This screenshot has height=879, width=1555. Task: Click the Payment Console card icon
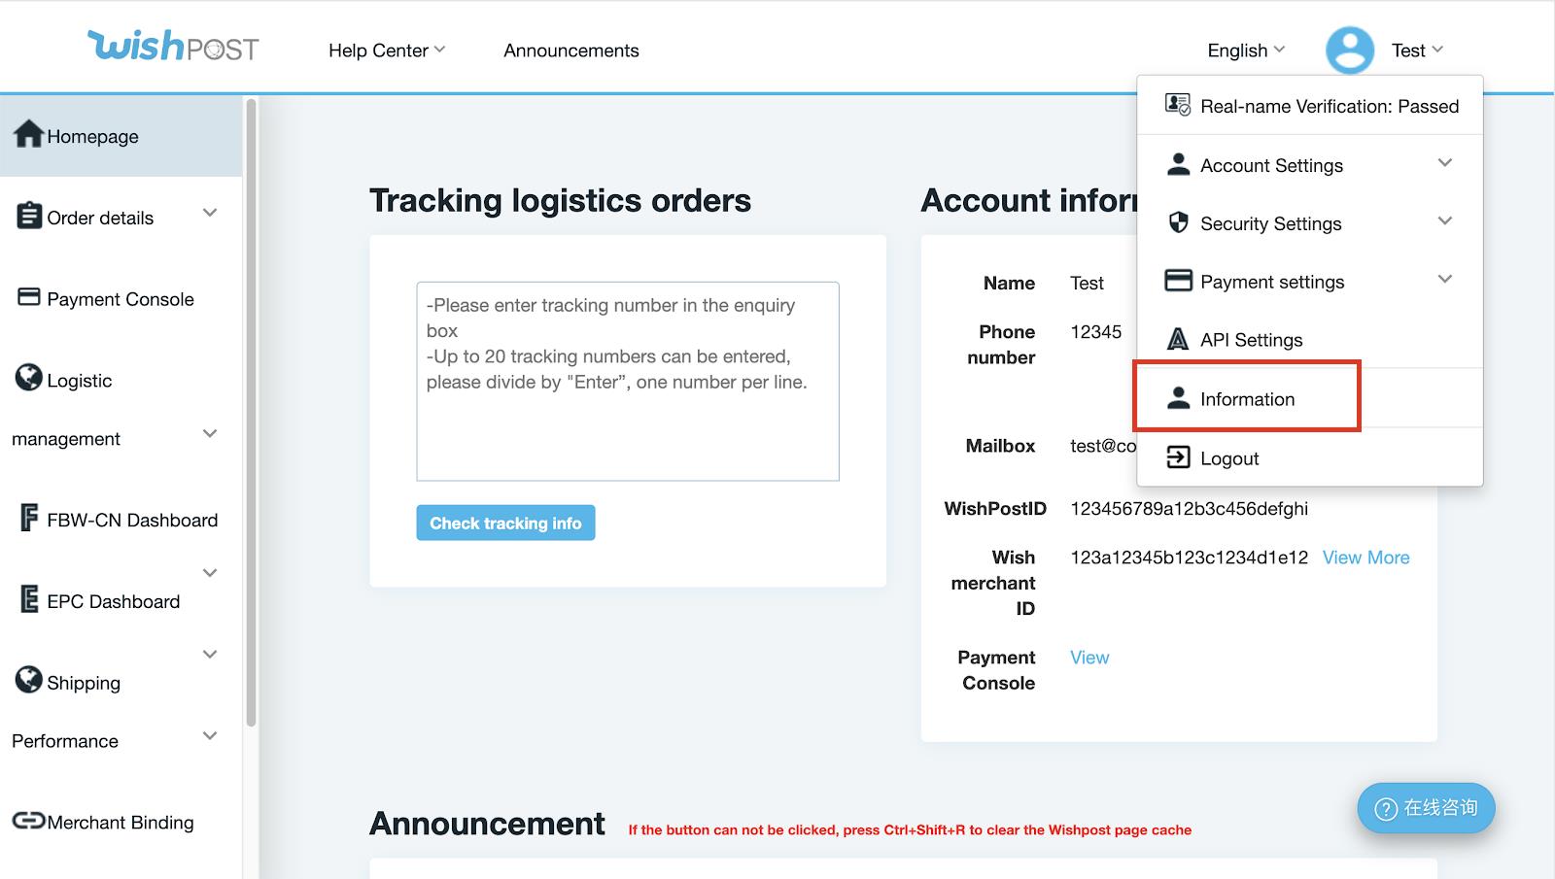click(29, 297)
